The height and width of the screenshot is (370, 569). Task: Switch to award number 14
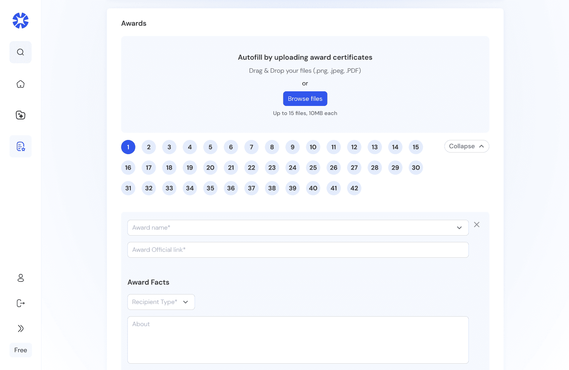click(395, 147)
